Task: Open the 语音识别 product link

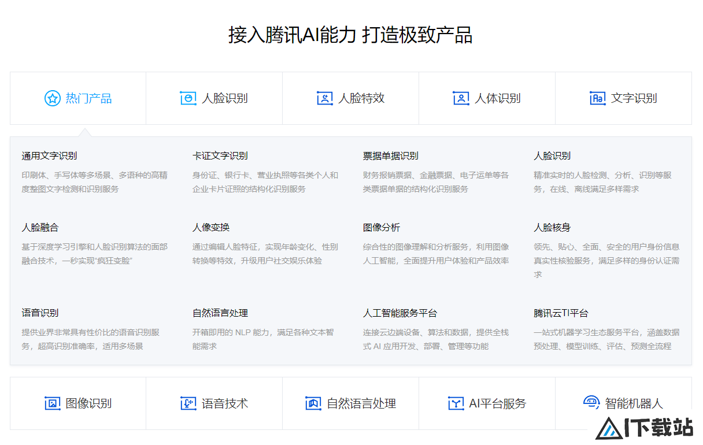Action: [x=40, y=313]
